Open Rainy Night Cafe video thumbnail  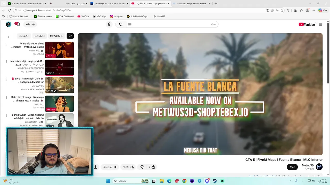60,85
